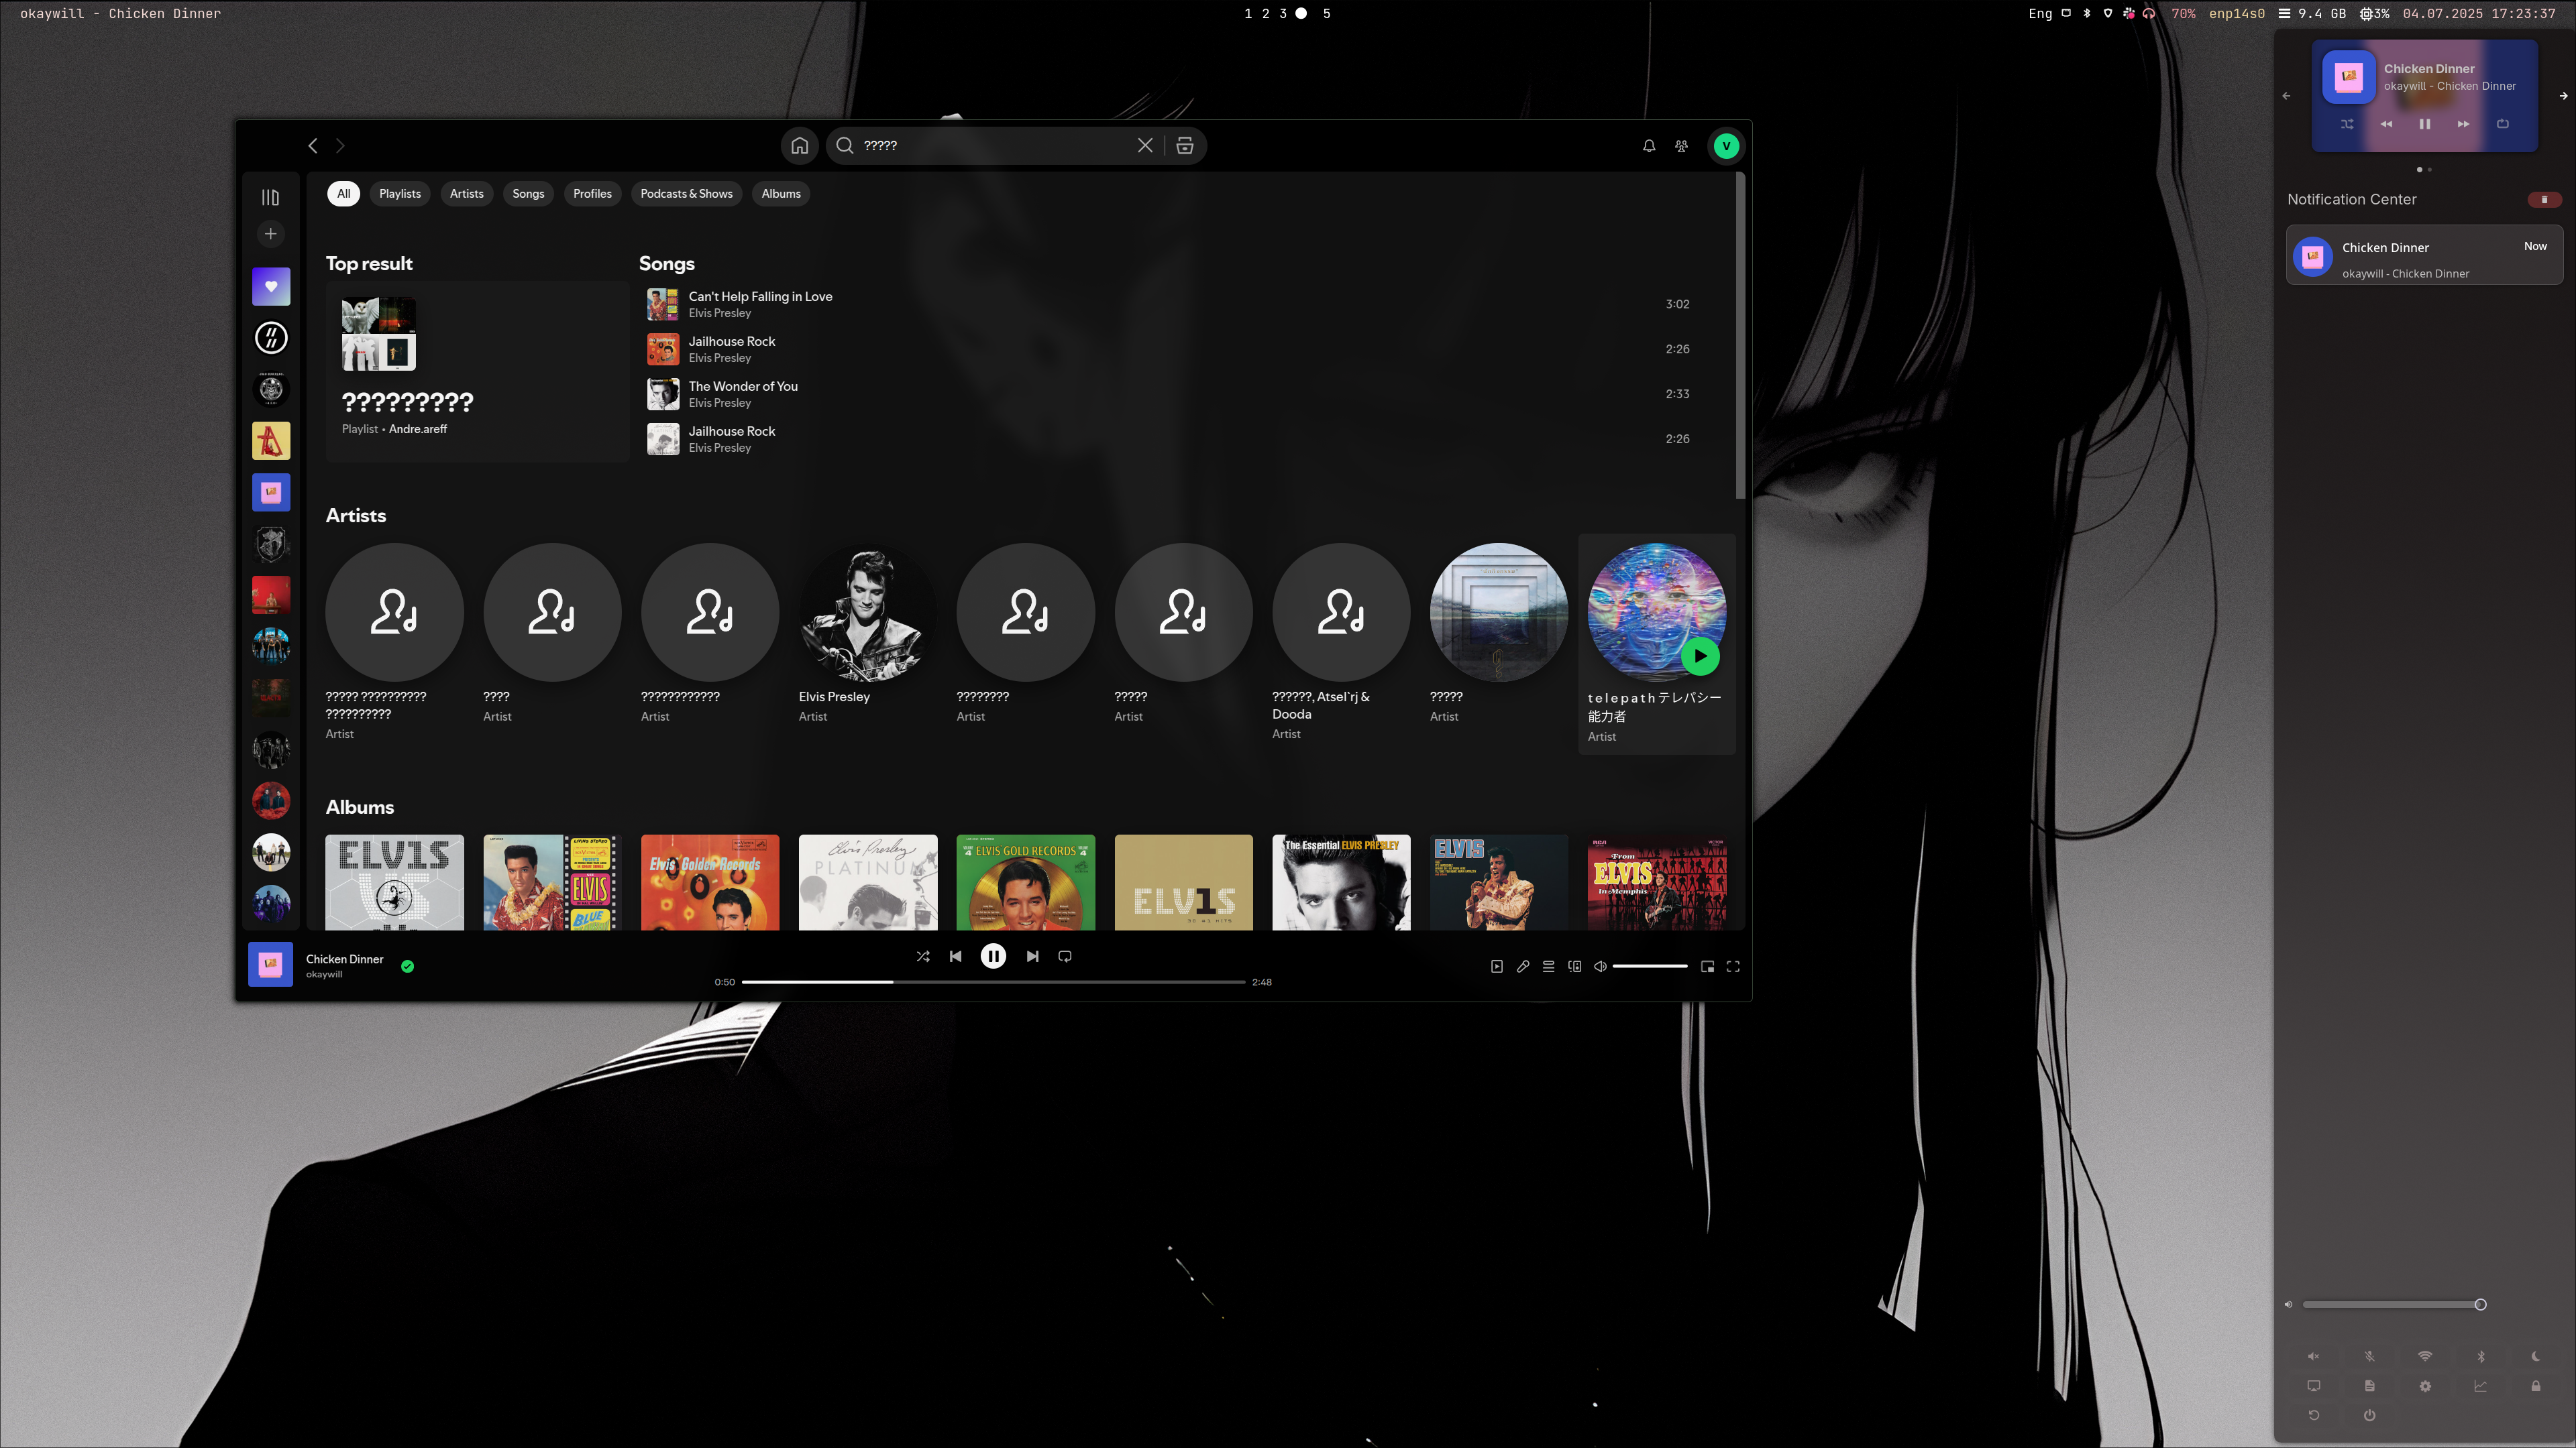Adjust the Spotify volume slider
Image resolution: width=2576 pixels, height=1448 pixels.
coord(1650,966)
